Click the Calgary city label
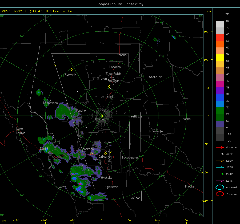240x224 pixels. click(x=104, y=157)
